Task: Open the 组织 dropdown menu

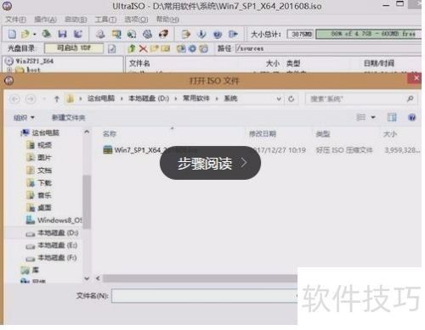Action: 24,118
